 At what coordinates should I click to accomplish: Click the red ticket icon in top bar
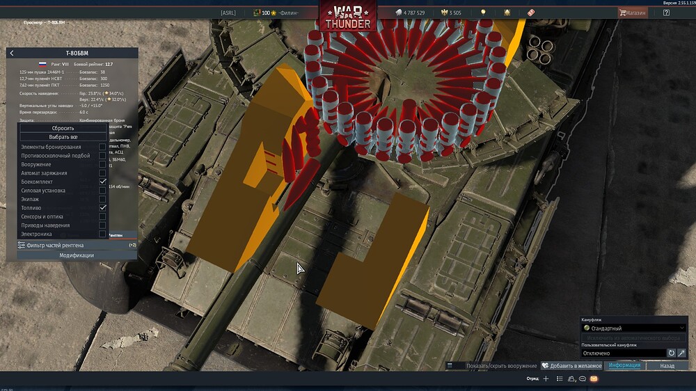pos(531,13)
